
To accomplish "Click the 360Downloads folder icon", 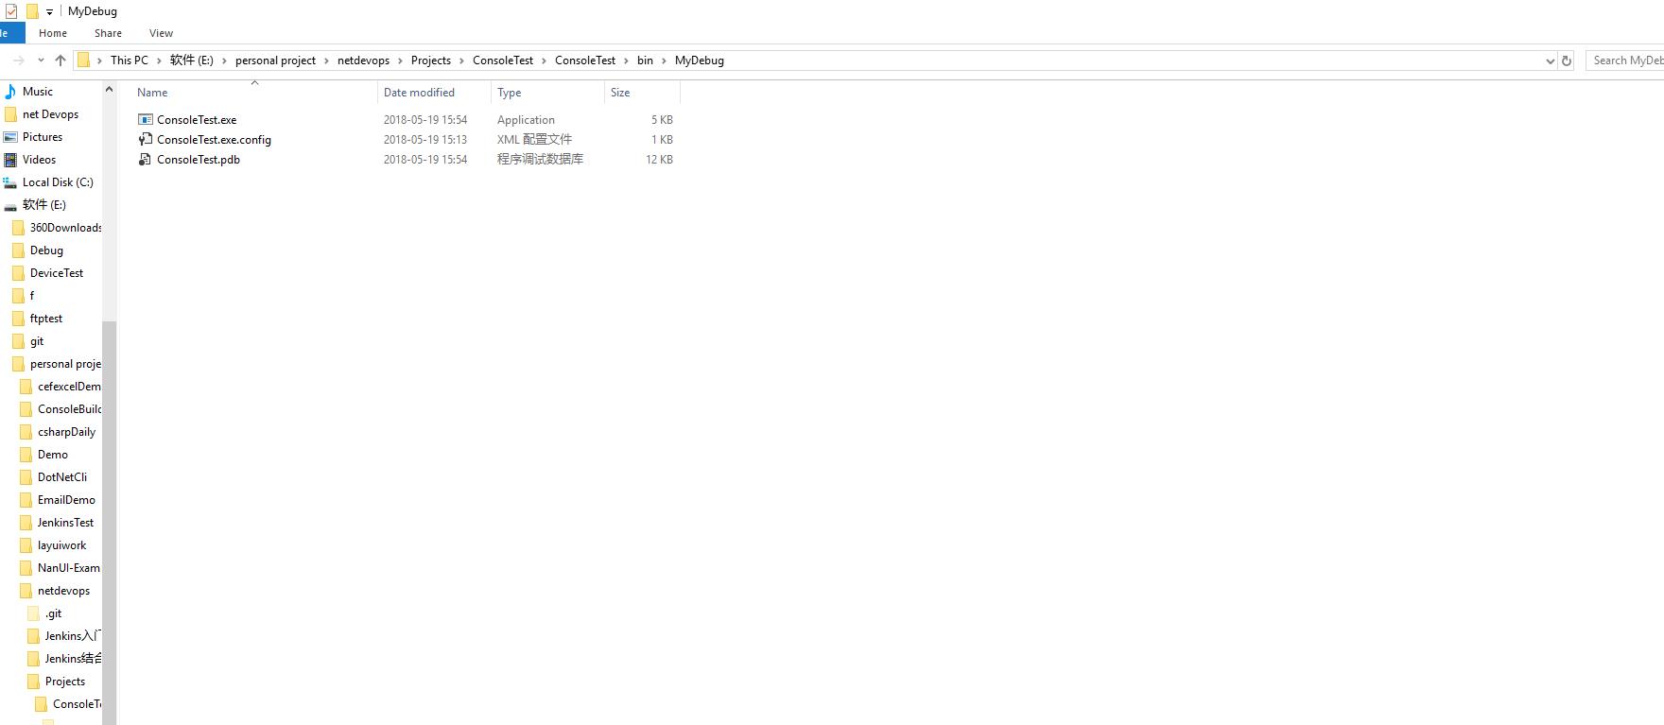I will coord(18,228).
